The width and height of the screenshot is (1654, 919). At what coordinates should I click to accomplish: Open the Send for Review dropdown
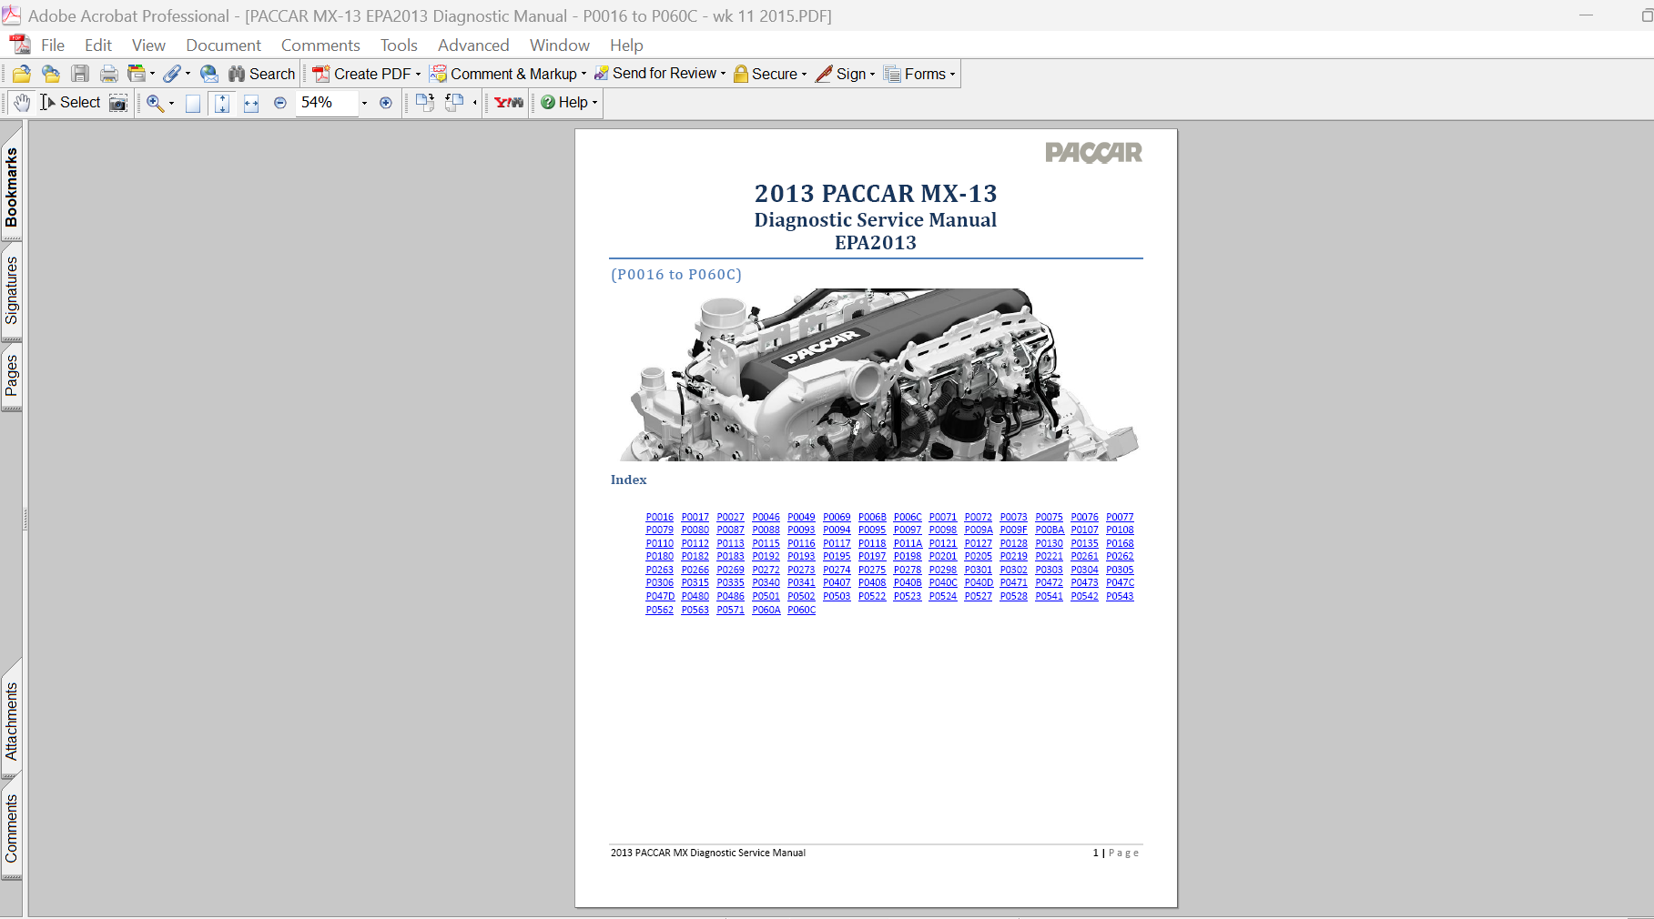click(x=660, y=74)
